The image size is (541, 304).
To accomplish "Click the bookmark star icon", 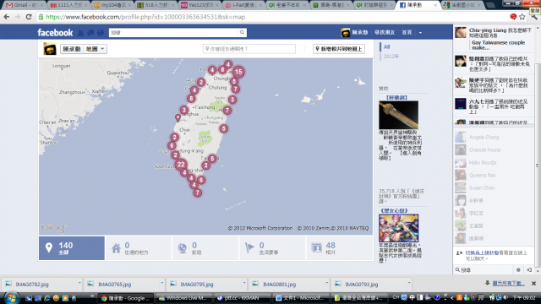I will tap(522, 17).
